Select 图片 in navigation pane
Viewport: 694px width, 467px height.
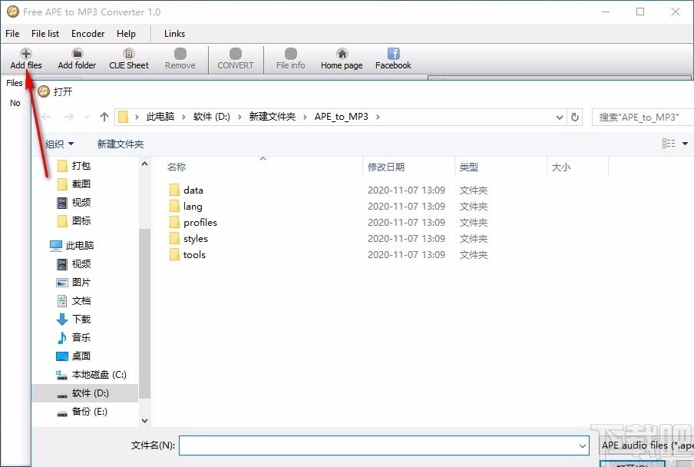pos(74,282)
